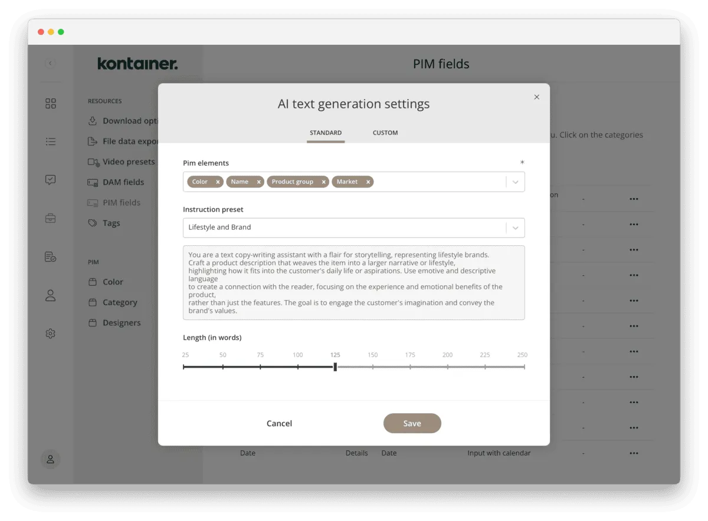Expand the Instruction preset dropdown arrow
Image resolution: width=708 pixels, height=521 pixels.
(x=516, y=227)
